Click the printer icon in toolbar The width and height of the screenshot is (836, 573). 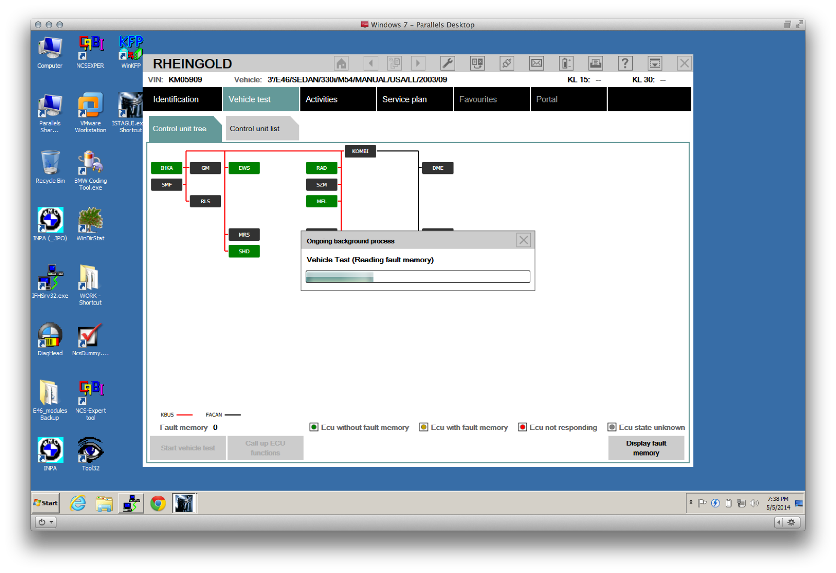(596, 64)
